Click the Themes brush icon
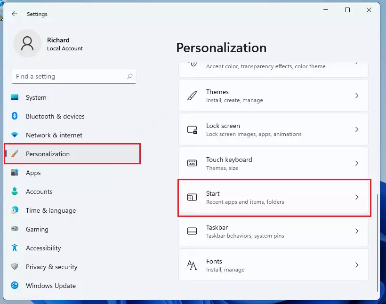The image size is (386, 304). (x=192, y=96)
